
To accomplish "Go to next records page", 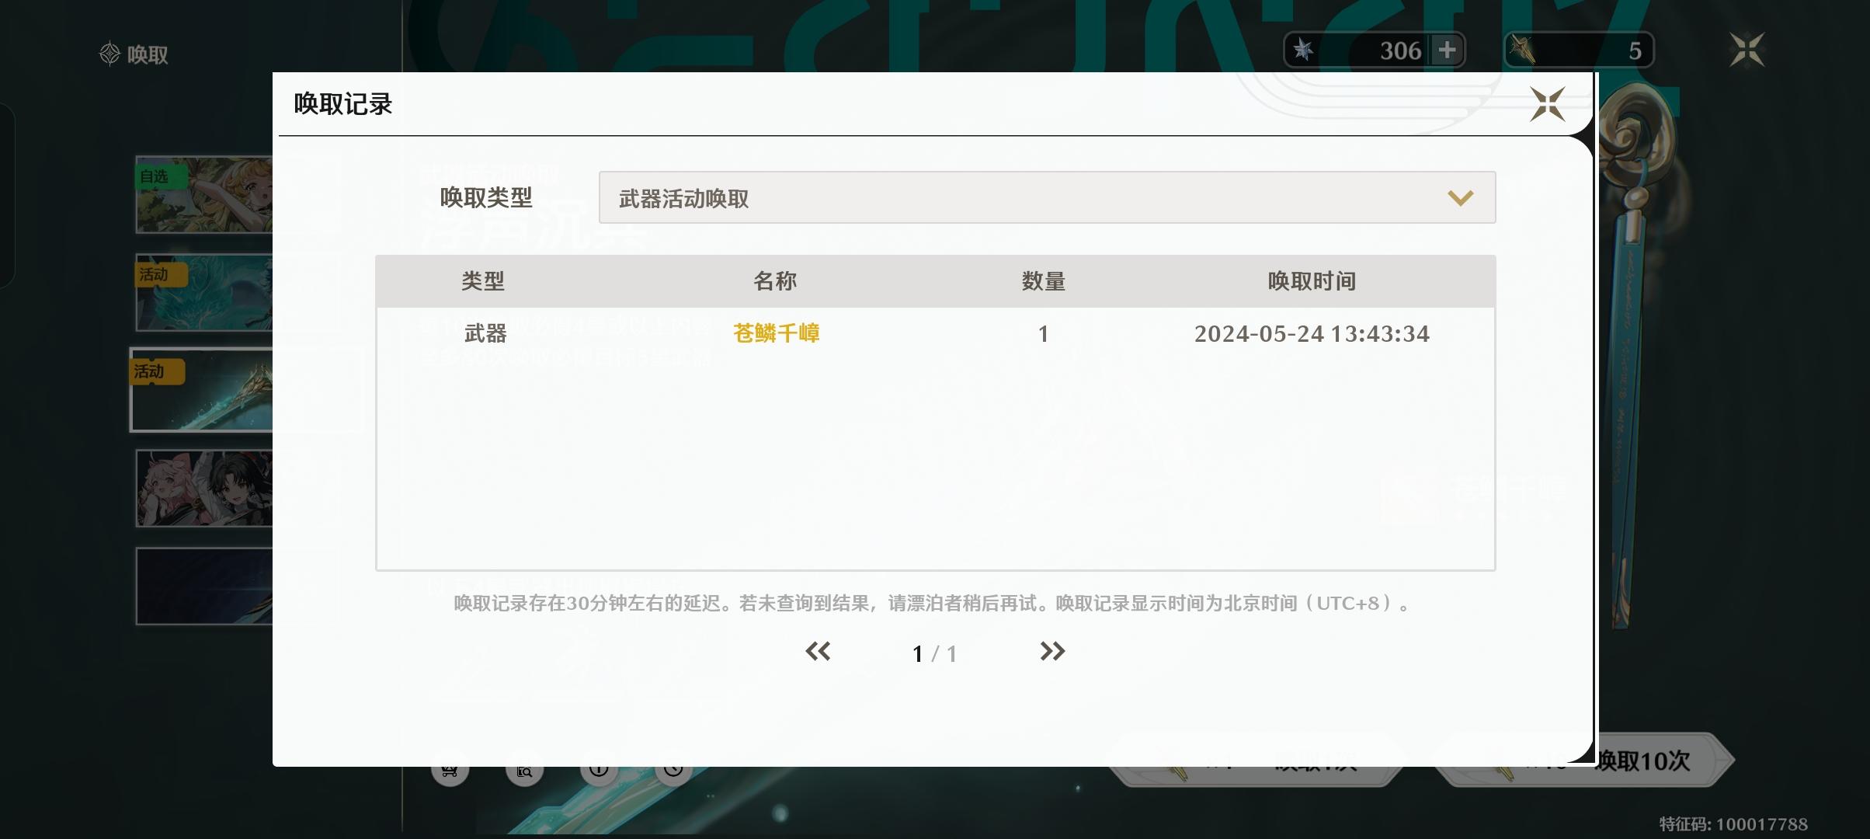I will click(1052, 651).
